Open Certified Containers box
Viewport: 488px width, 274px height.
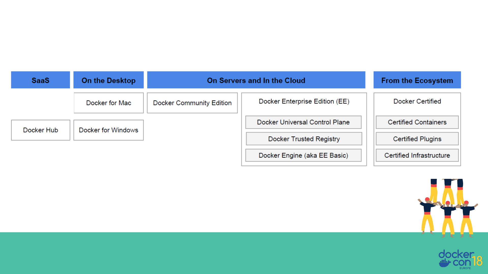[417, 122]
